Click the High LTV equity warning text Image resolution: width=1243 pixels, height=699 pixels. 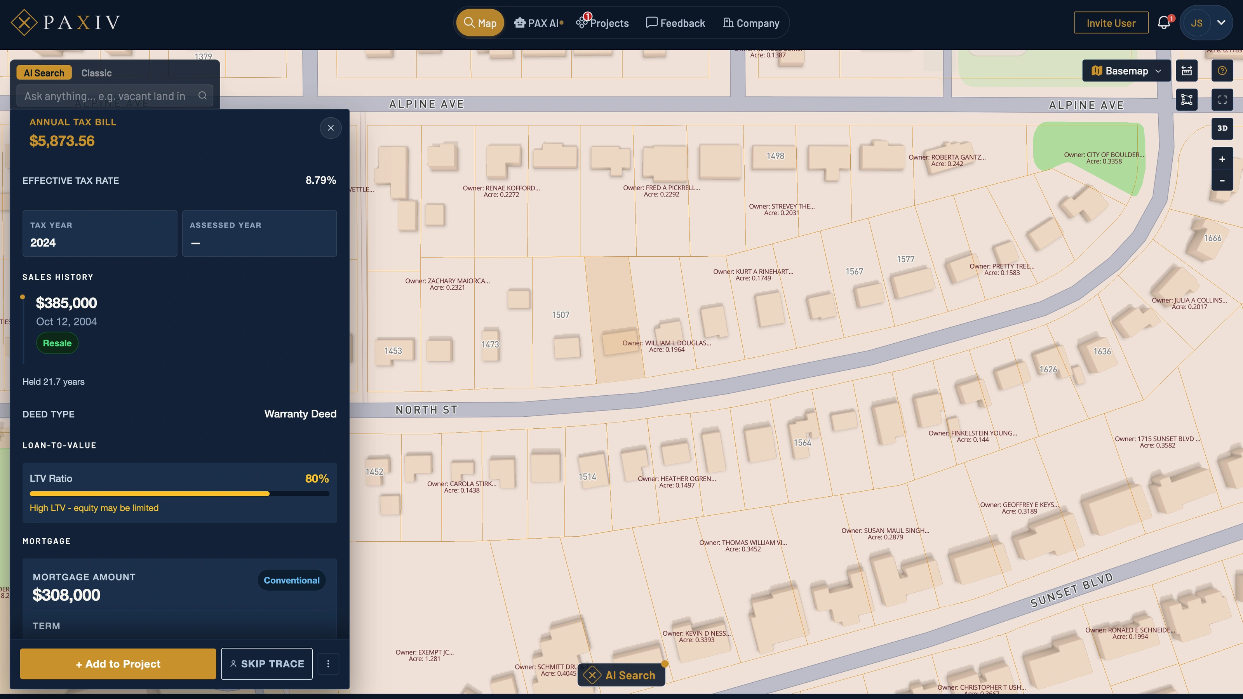coord(94,508)
